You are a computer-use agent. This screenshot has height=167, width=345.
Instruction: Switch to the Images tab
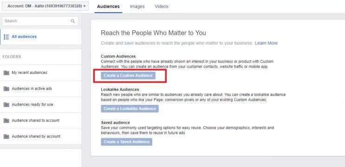coord(137,6)
